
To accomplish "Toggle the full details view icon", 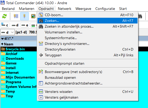I will pos(24,16).
